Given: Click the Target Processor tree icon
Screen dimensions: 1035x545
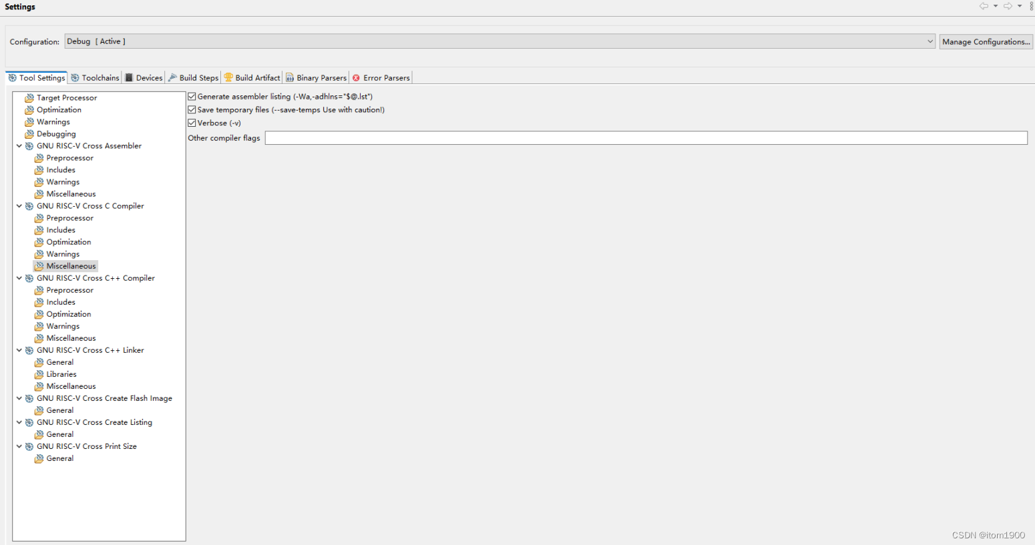Looking at the screenshot, I should tap(29, 98).
